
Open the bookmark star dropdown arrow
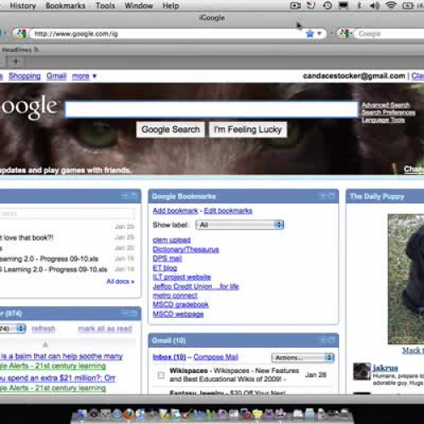(x=320, y=34)
